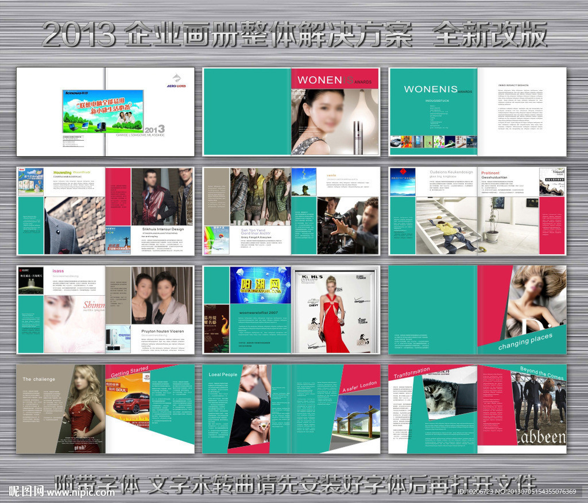588x503 pixels.
Task: Click the woman portrait with the cosmetic bottle
Action: point(335,122)
